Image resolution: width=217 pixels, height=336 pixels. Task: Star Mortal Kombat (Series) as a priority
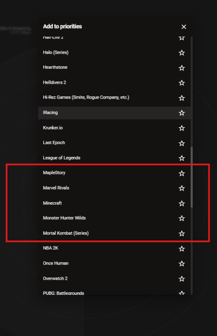[x=182, y=233]
